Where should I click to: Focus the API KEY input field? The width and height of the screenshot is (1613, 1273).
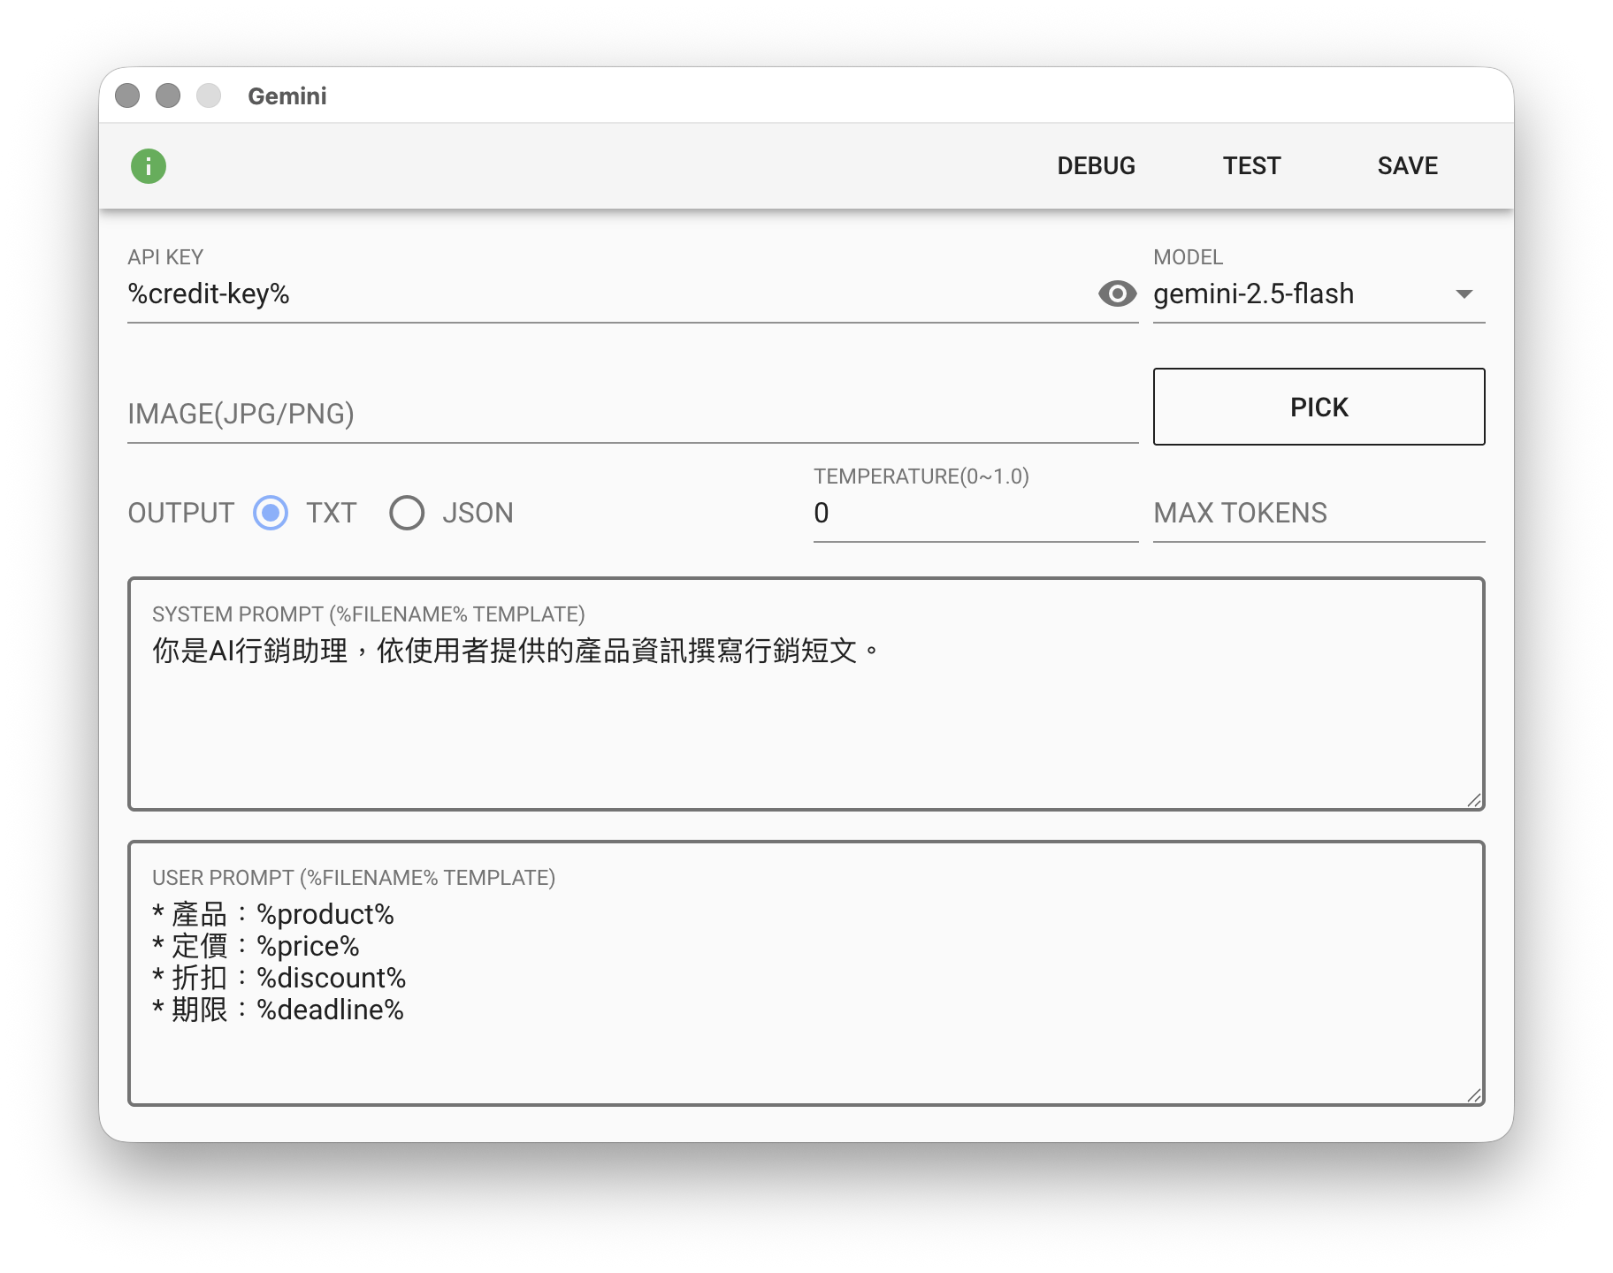[x=610, y=293]
